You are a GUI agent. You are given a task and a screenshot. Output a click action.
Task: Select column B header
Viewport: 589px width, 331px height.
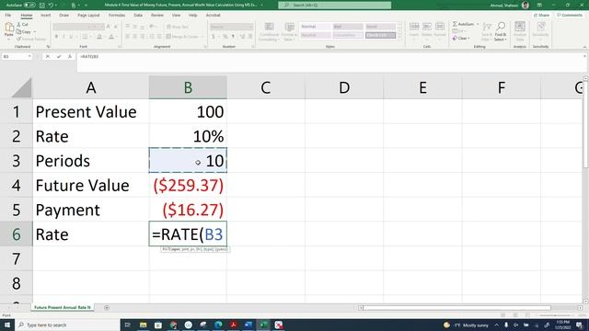click(x=188, y=87)
